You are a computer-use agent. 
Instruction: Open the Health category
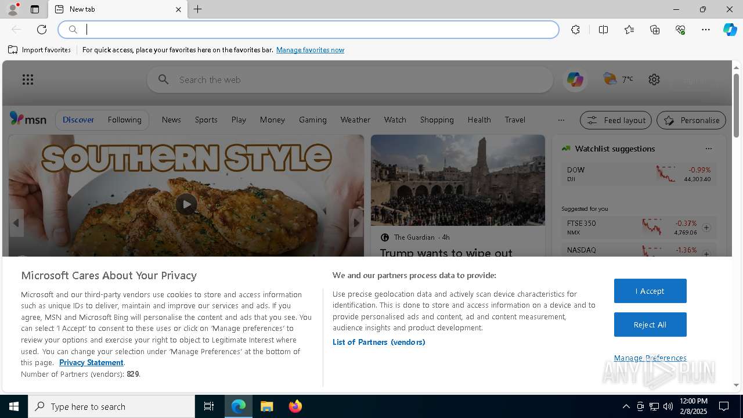[x=479, y=120]
